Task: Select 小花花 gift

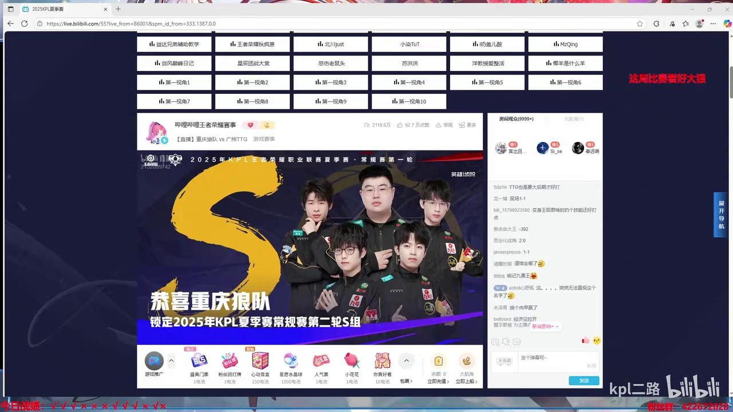Action: (352, 366)
